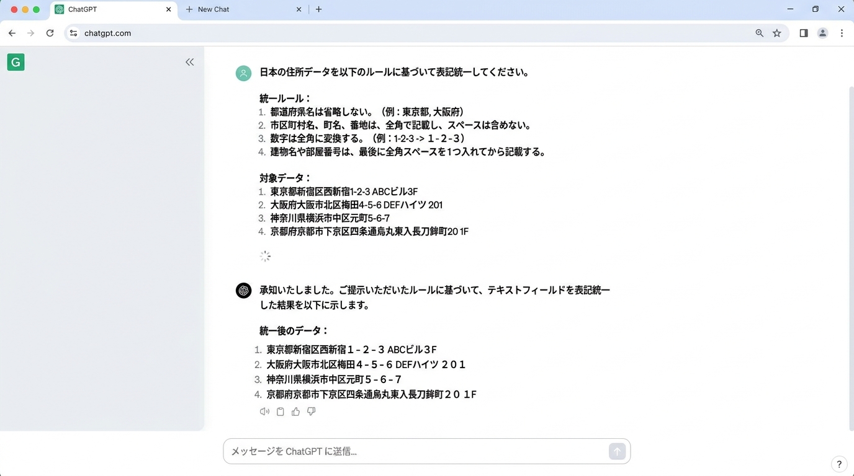This screenshot has height=476, width=854.
Task: Copy the response with clipboard icon
Action: point(280,412)
